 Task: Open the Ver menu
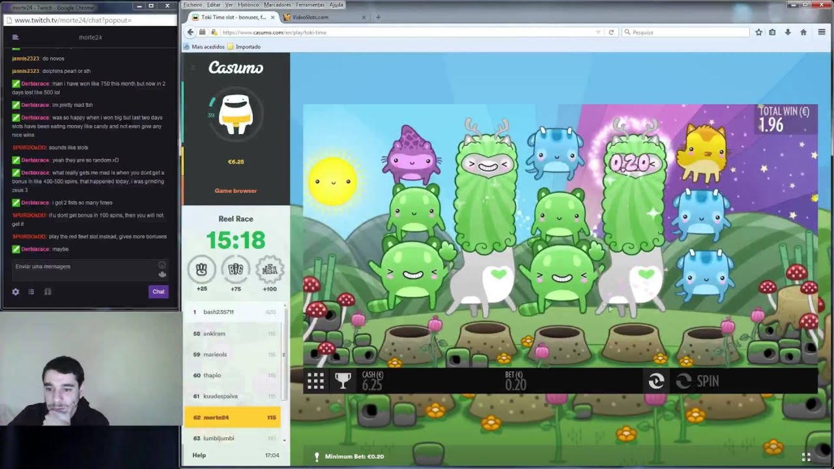click(x=229, y=5)
